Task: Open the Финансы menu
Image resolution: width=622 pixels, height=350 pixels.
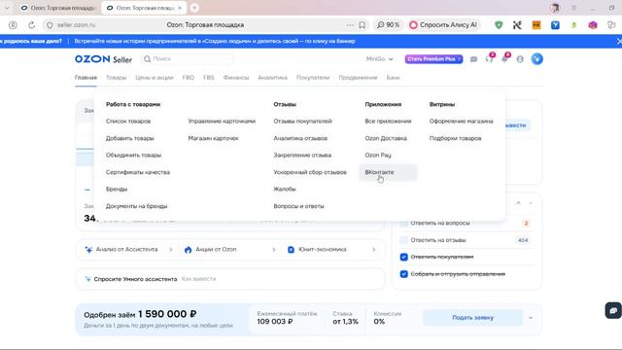Action: click(236, 78)
